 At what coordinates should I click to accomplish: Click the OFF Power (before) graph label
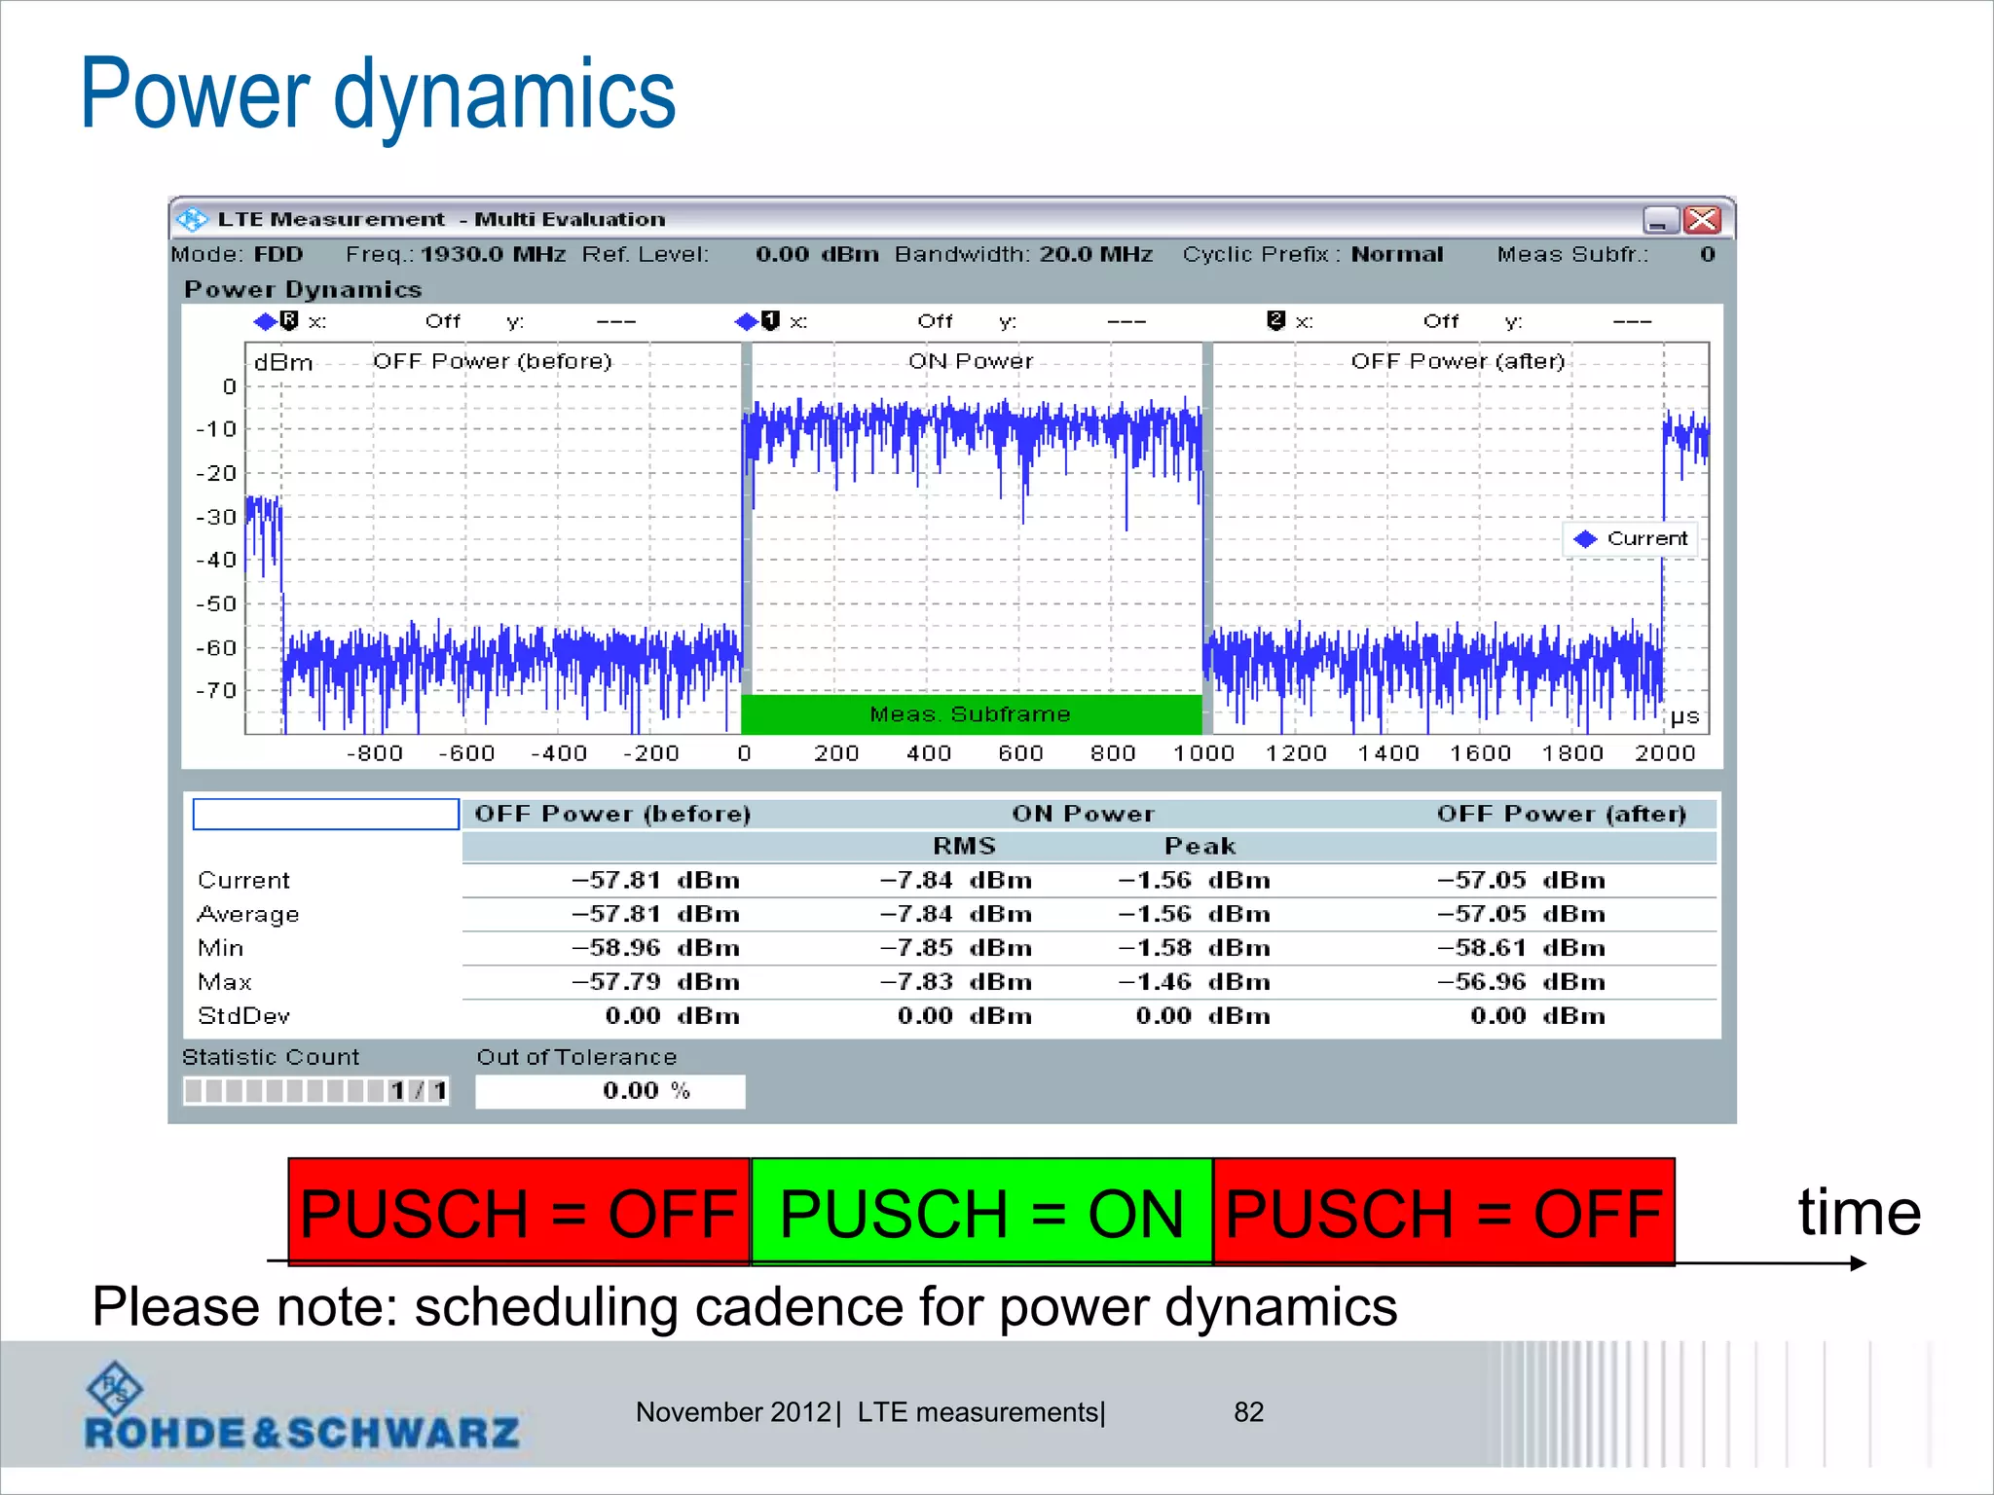(x=493, y=361)
